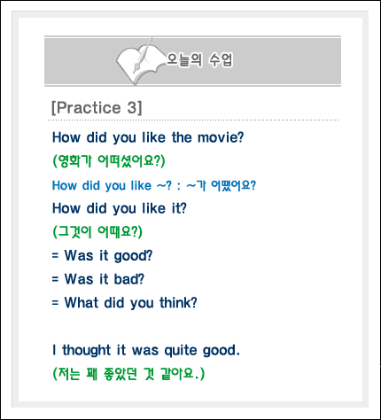381x420 pixels.
Task: Click the line = What did you think?
Action: tap(124, 303)
